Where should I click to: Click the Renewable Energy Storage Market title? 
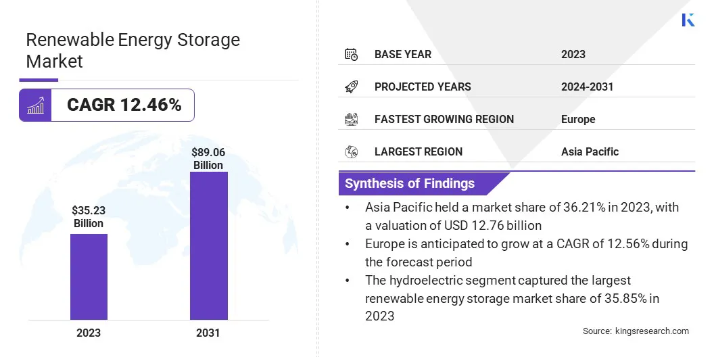click(x=133, y=50)
